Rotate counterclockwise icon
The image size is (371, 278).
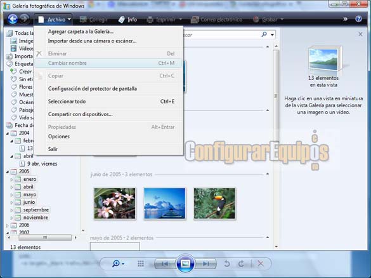pos(227,263)
